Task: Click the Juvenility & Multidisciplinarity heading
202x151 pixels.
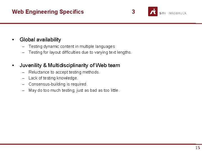Action: tap(70, 65)
